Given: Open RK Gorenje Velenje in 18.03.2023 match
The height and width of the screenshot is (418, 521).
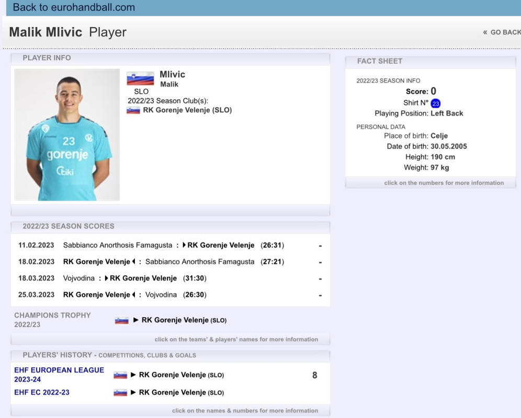Looking at the screenshot, I should coord(143,278).
